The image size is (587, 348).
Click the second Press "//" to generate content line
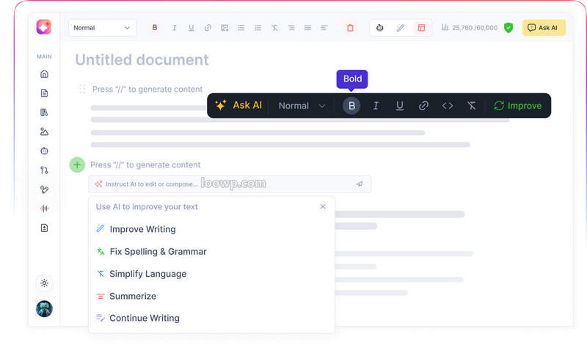tap(145, 164)
